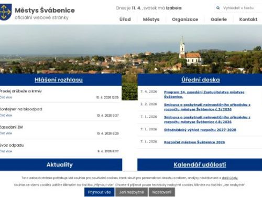Viewport: 262px width, 197px height.
Task: Open the Prodej drůbeže a krmiv announcement
Action: coord(20,91)
